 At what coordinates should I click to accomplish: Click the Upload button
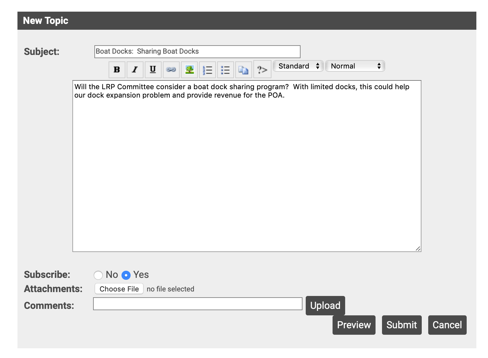[325, 305]
